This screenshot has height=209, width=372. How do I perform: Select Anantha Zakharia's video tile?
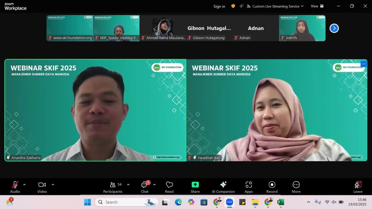95,110
